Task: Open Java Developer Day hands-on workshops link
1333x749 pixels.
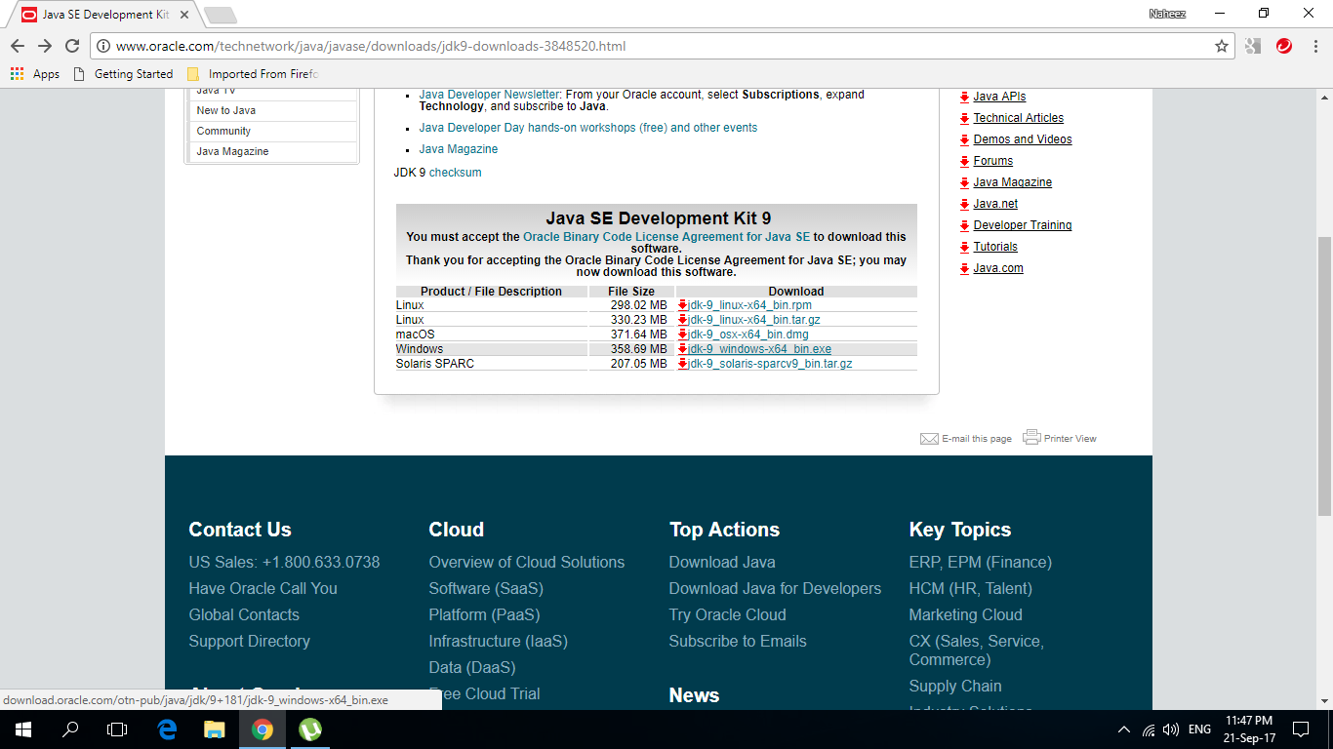Action: (588, 128)
